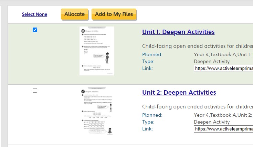The height and width of the screenshot is (147, 253).
Task: Uncheck the Unit 1 Deepen Activities checkbox
Action: point(35,30)
